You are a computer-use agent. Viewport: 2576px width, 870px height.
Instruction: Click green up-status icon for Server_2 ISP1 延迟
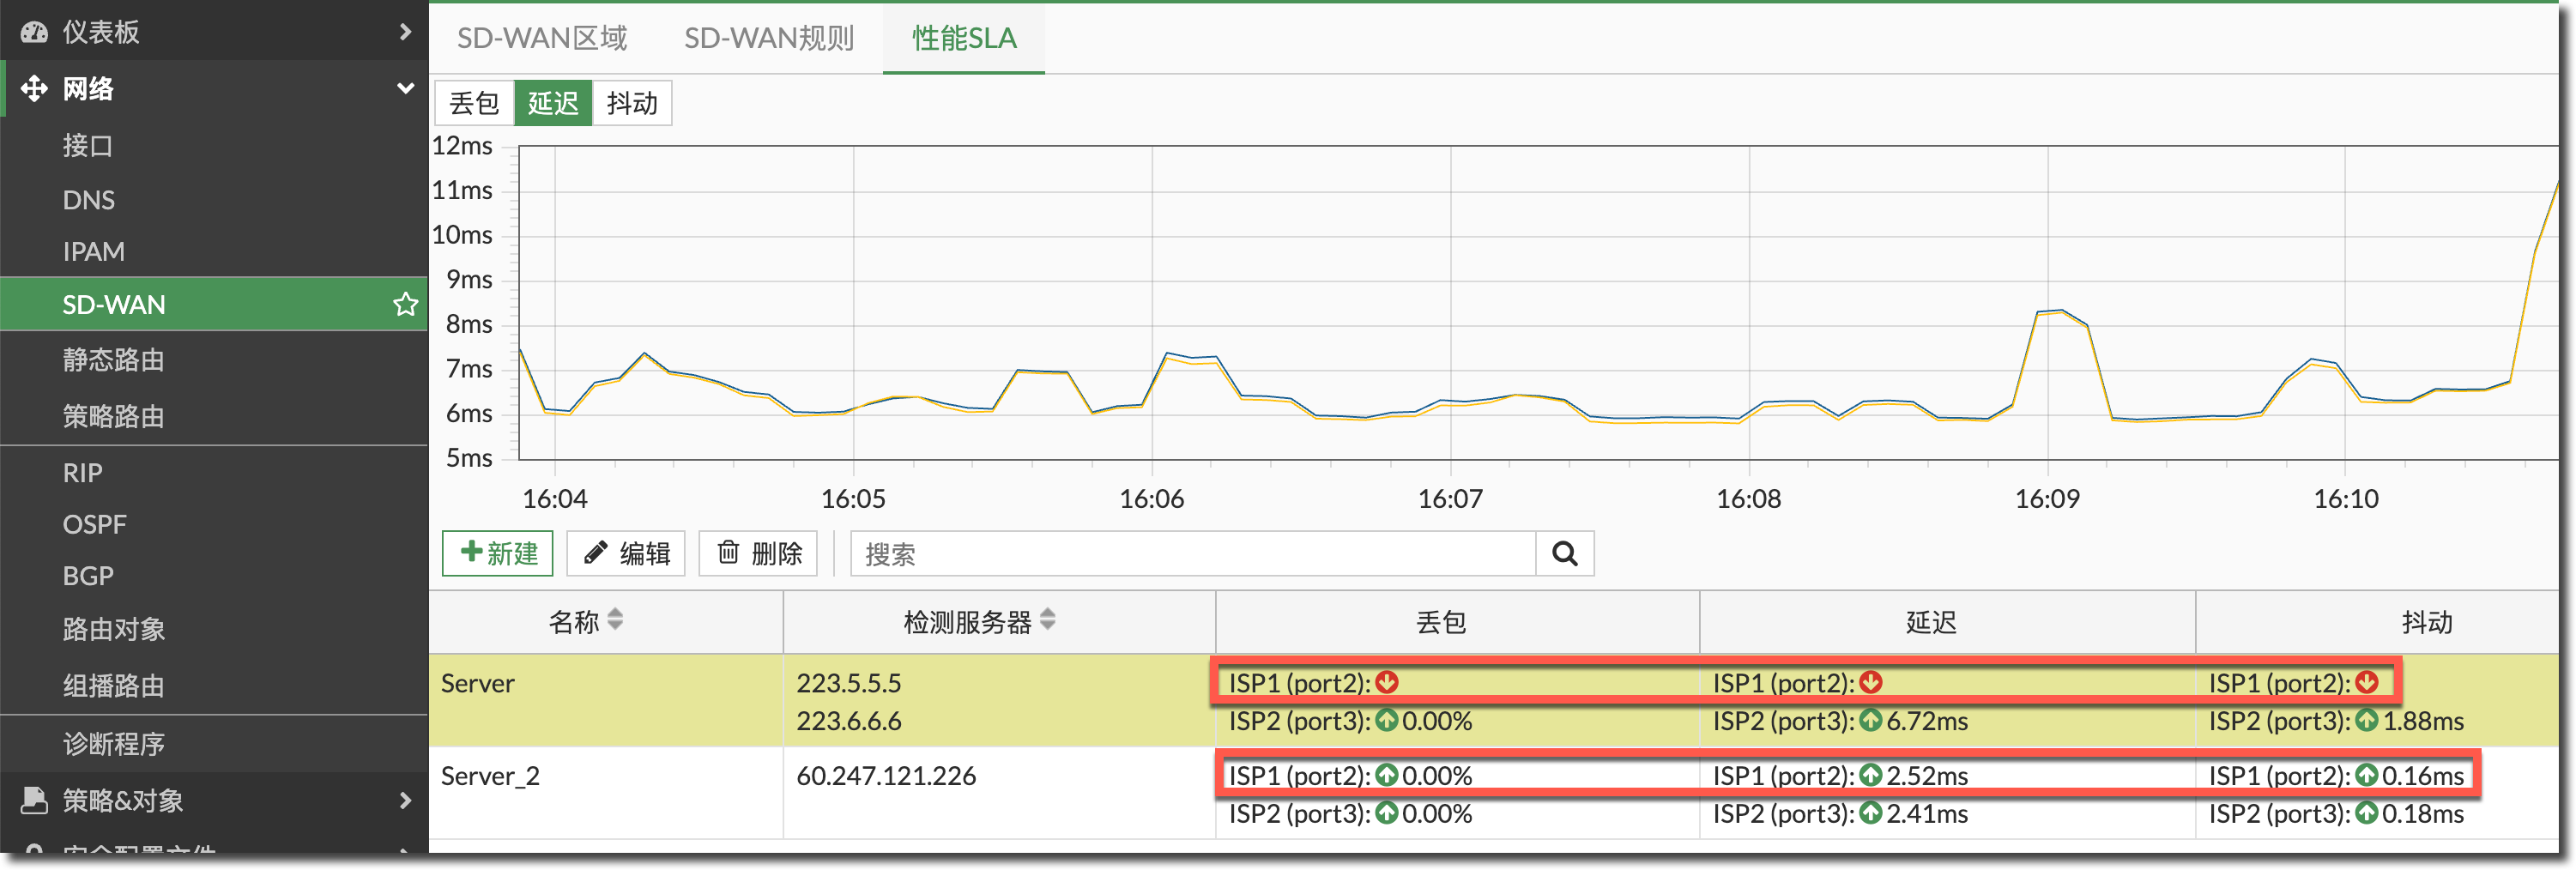coord(1871,775)
